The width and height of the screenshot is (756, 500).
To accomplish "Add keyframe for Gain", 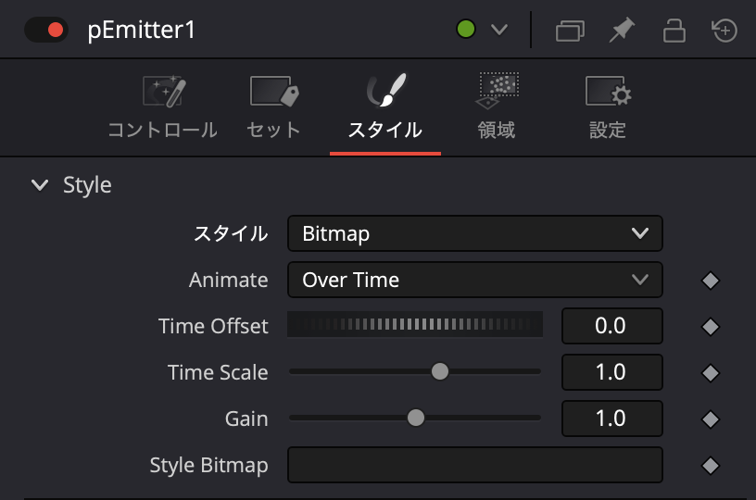I will tap(711, 419).
